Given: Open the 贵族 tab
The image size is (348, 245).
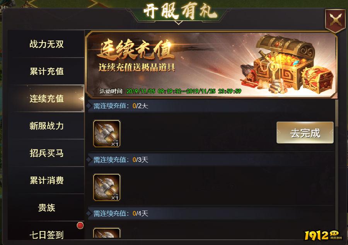Looking at the screenshot, I should tap(46, 208).
